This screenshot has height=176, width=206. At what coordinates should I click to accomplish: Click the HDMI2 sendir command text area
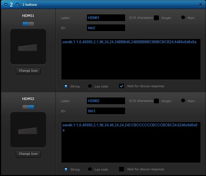click(x=131, y=142)
